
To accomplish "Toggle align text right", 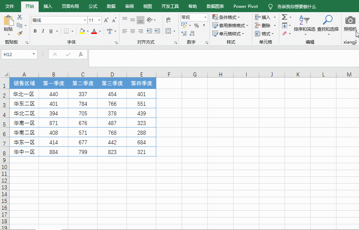I will click(x=141, y=31).
